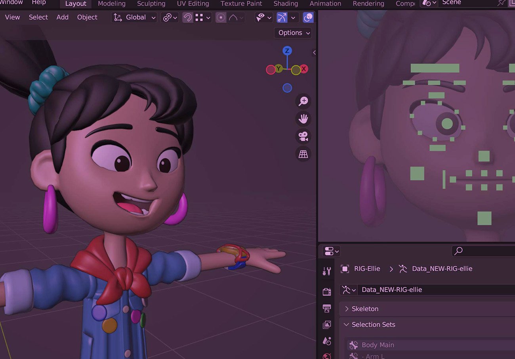Open the proportional falloff dropdown
Viewport: 515px width, 359px height.
pos(236,17)
